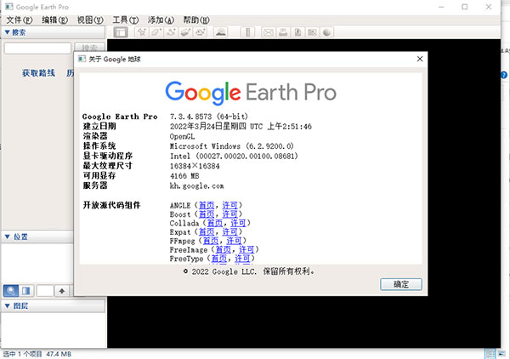Image resolution: width=510 pixels, height=359 pixels.
Task: Click the kh.google.com server text
Action: 197,185
